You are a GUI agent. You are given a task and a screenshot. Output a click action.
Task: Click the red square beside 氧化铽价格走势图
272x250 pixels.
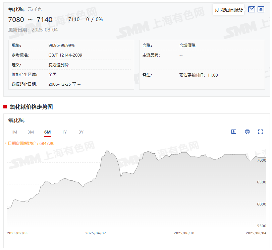[x=5, y=107]
